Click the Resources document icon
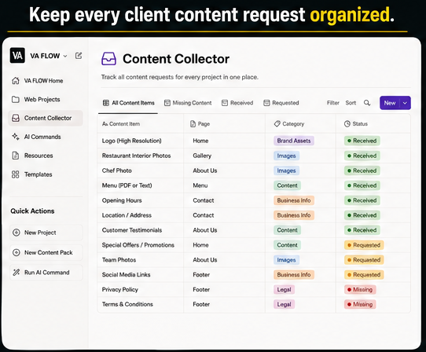 (16, 156)
